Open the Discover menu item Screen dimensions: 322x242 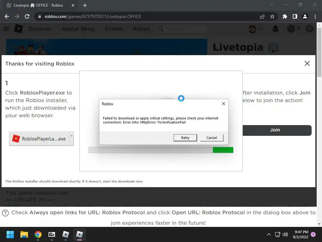(40, 29)
